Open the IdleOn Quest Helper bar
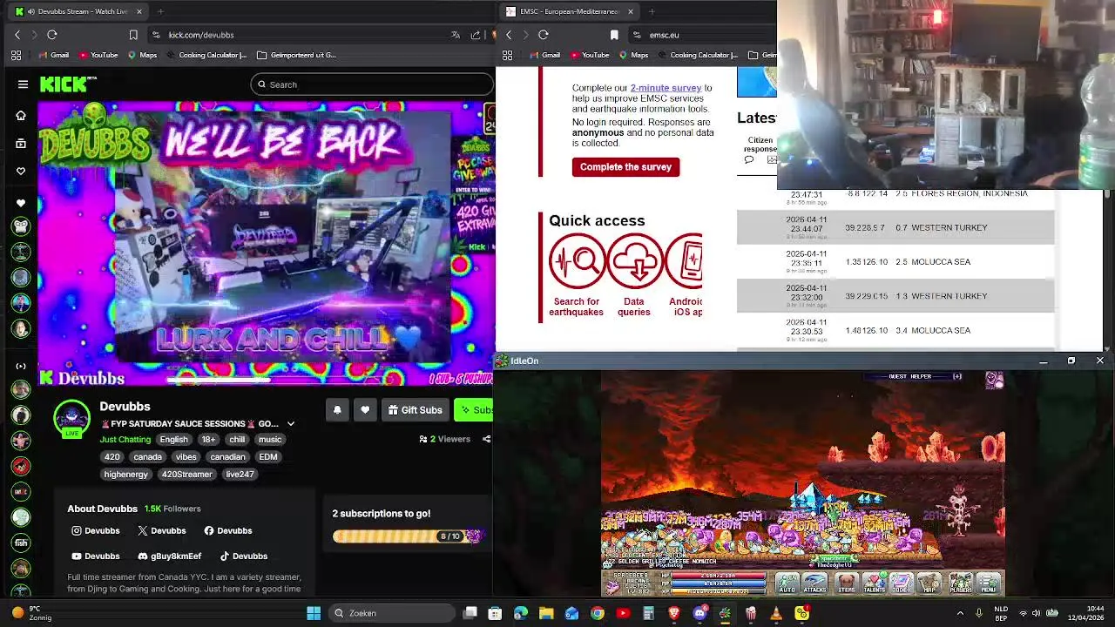Image resolution: width=1115 pixels, height=627 pixels. (x=913, y=376)
